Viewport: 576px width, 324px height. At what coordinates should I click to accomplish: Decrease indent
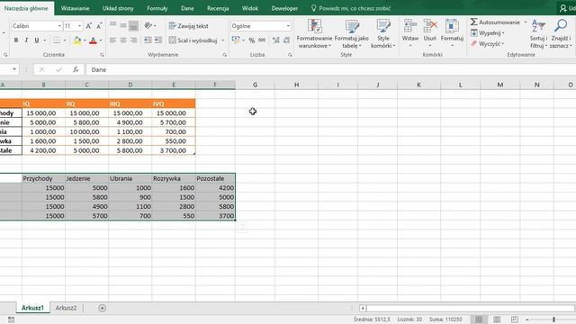[148, 40]
